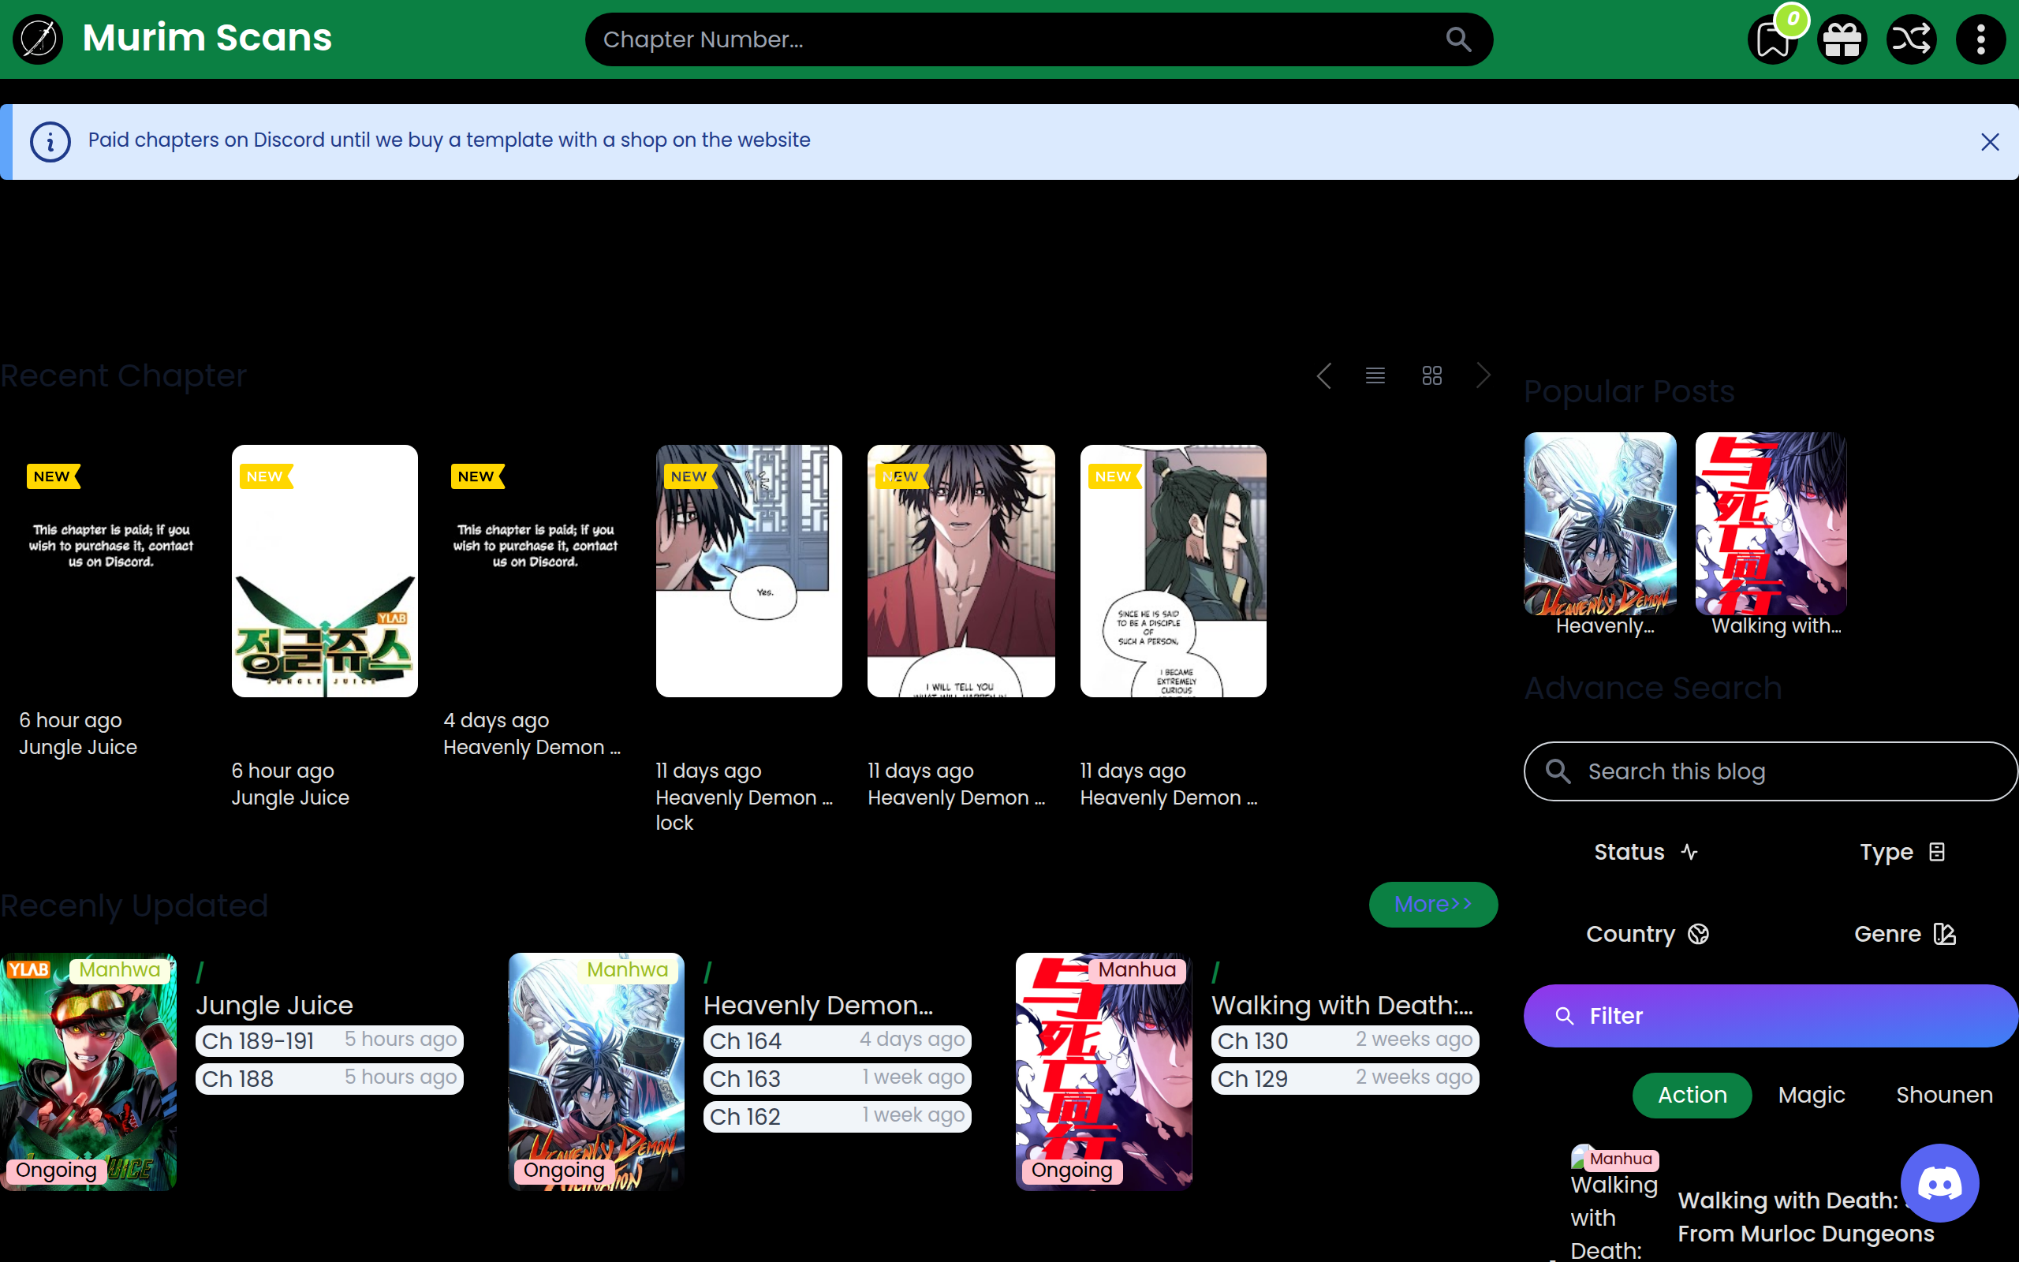This screenshot has height=1262, width=2019.
Task: Go to previous recent chapters with left chevron
Action: pyautogui.click(x=1324, y=375)
